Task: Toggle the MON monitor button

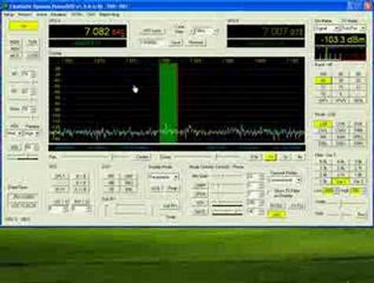Action: (15, 42)
